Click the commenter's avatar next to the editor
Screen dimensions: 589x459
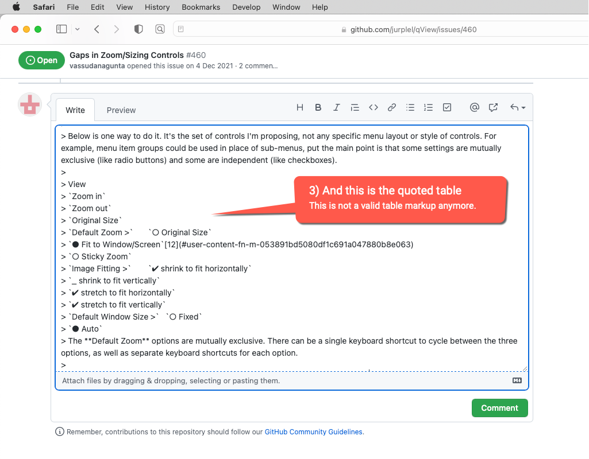(29, 105)
